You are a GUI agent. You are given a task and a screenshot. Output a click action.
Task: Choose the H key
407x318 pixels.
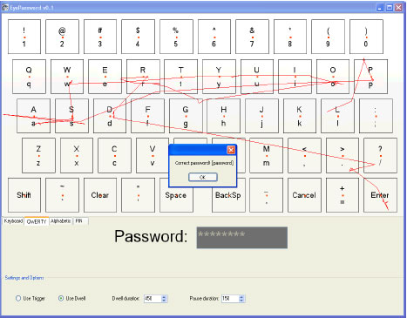(224, 116)
